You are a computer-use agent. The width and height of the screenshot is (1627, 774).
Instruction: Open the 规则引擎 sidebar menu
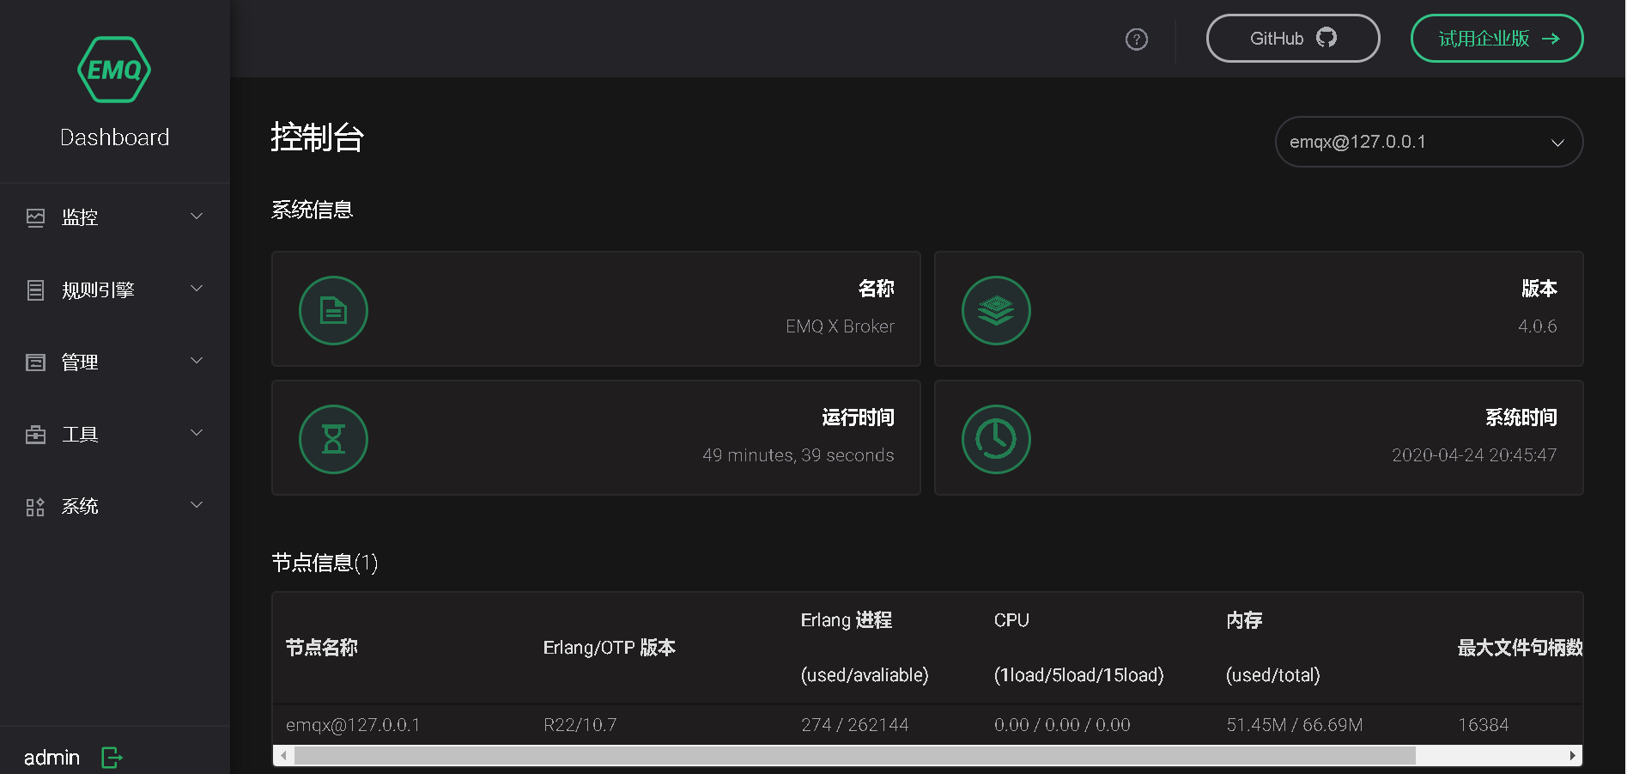tap(115, 290)
